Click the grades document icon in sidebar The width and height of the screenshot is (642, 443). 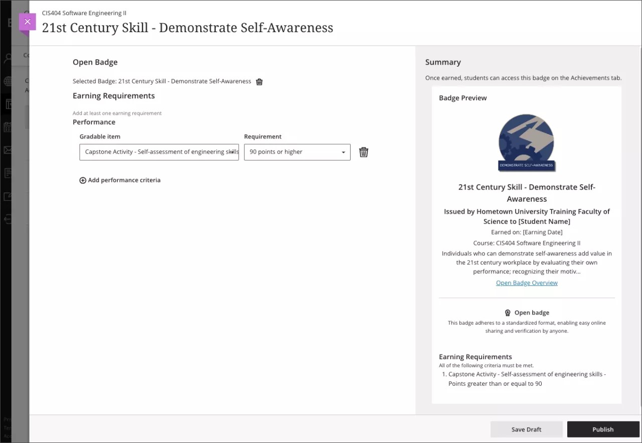7,172
